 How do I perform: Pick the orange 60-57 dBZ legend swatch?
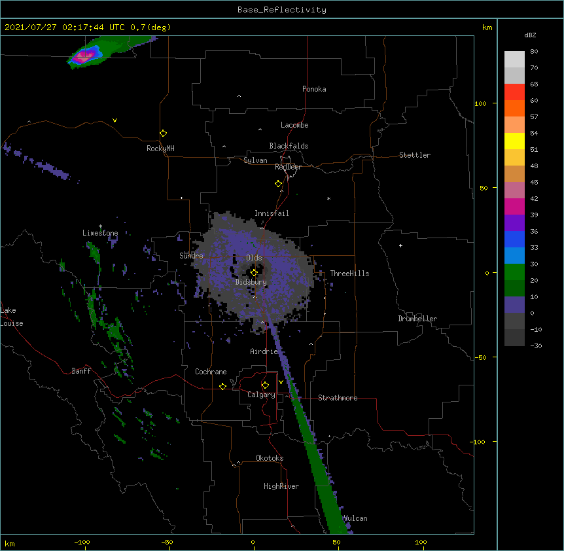click(514, 108)
